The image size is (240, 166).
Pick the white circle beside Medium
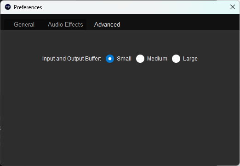coord(140,59)
